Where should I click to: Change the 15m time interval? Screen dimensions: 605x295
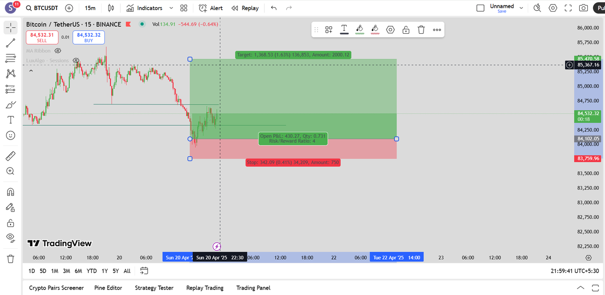[90, 8]
